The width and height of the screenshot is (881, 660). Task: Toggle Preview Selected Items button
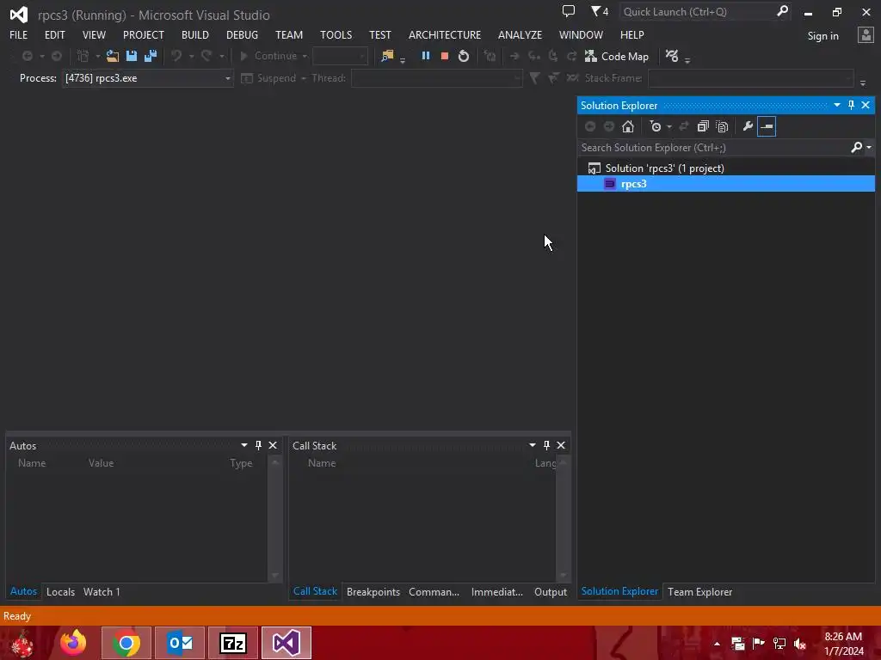pos(767,126)
